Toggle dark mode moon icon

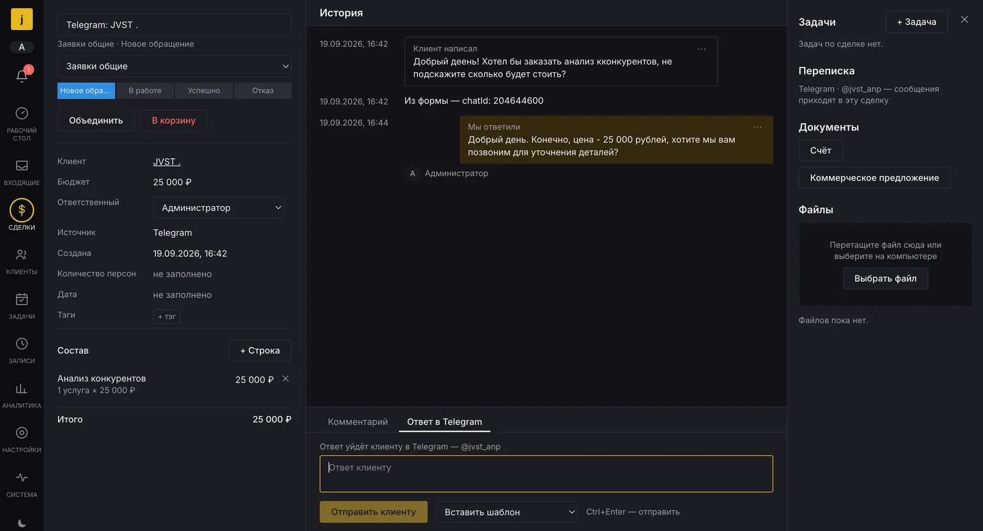click(x=22, y=523)
